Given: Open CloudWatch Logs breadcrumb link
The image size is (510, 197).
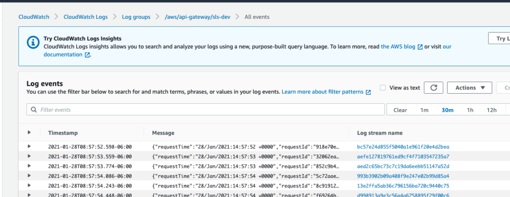Looking at the screenshot, I should [86, 17].
